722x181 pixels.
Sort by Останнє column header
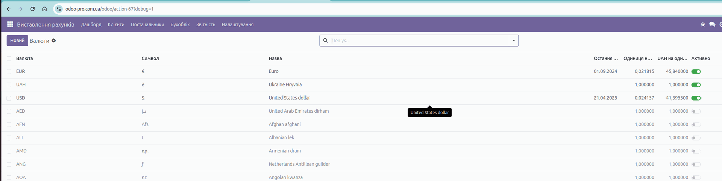click(x=606, y=59)
